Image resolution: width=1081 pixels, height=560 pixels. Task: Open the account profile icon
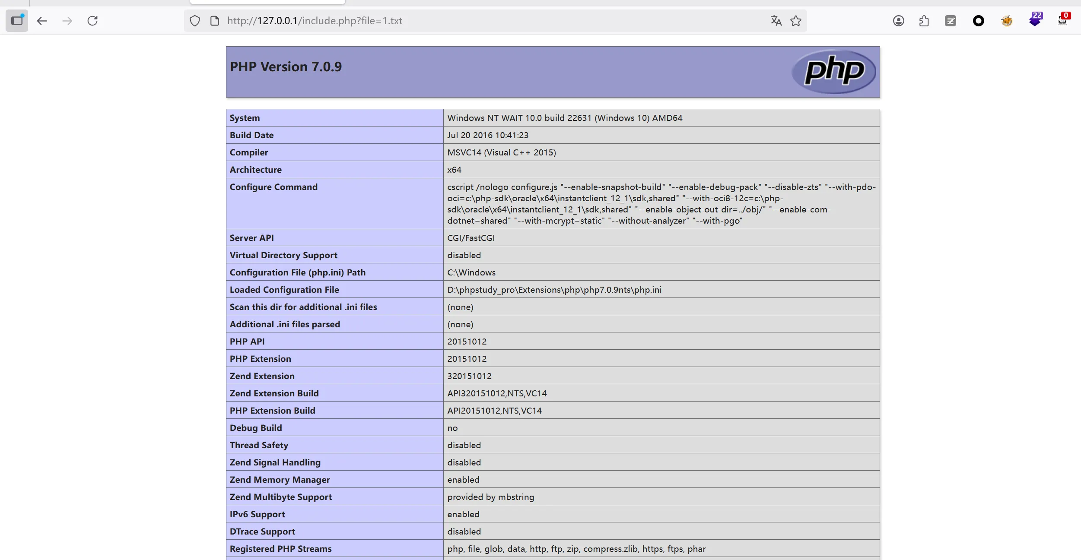click(898, 21)
